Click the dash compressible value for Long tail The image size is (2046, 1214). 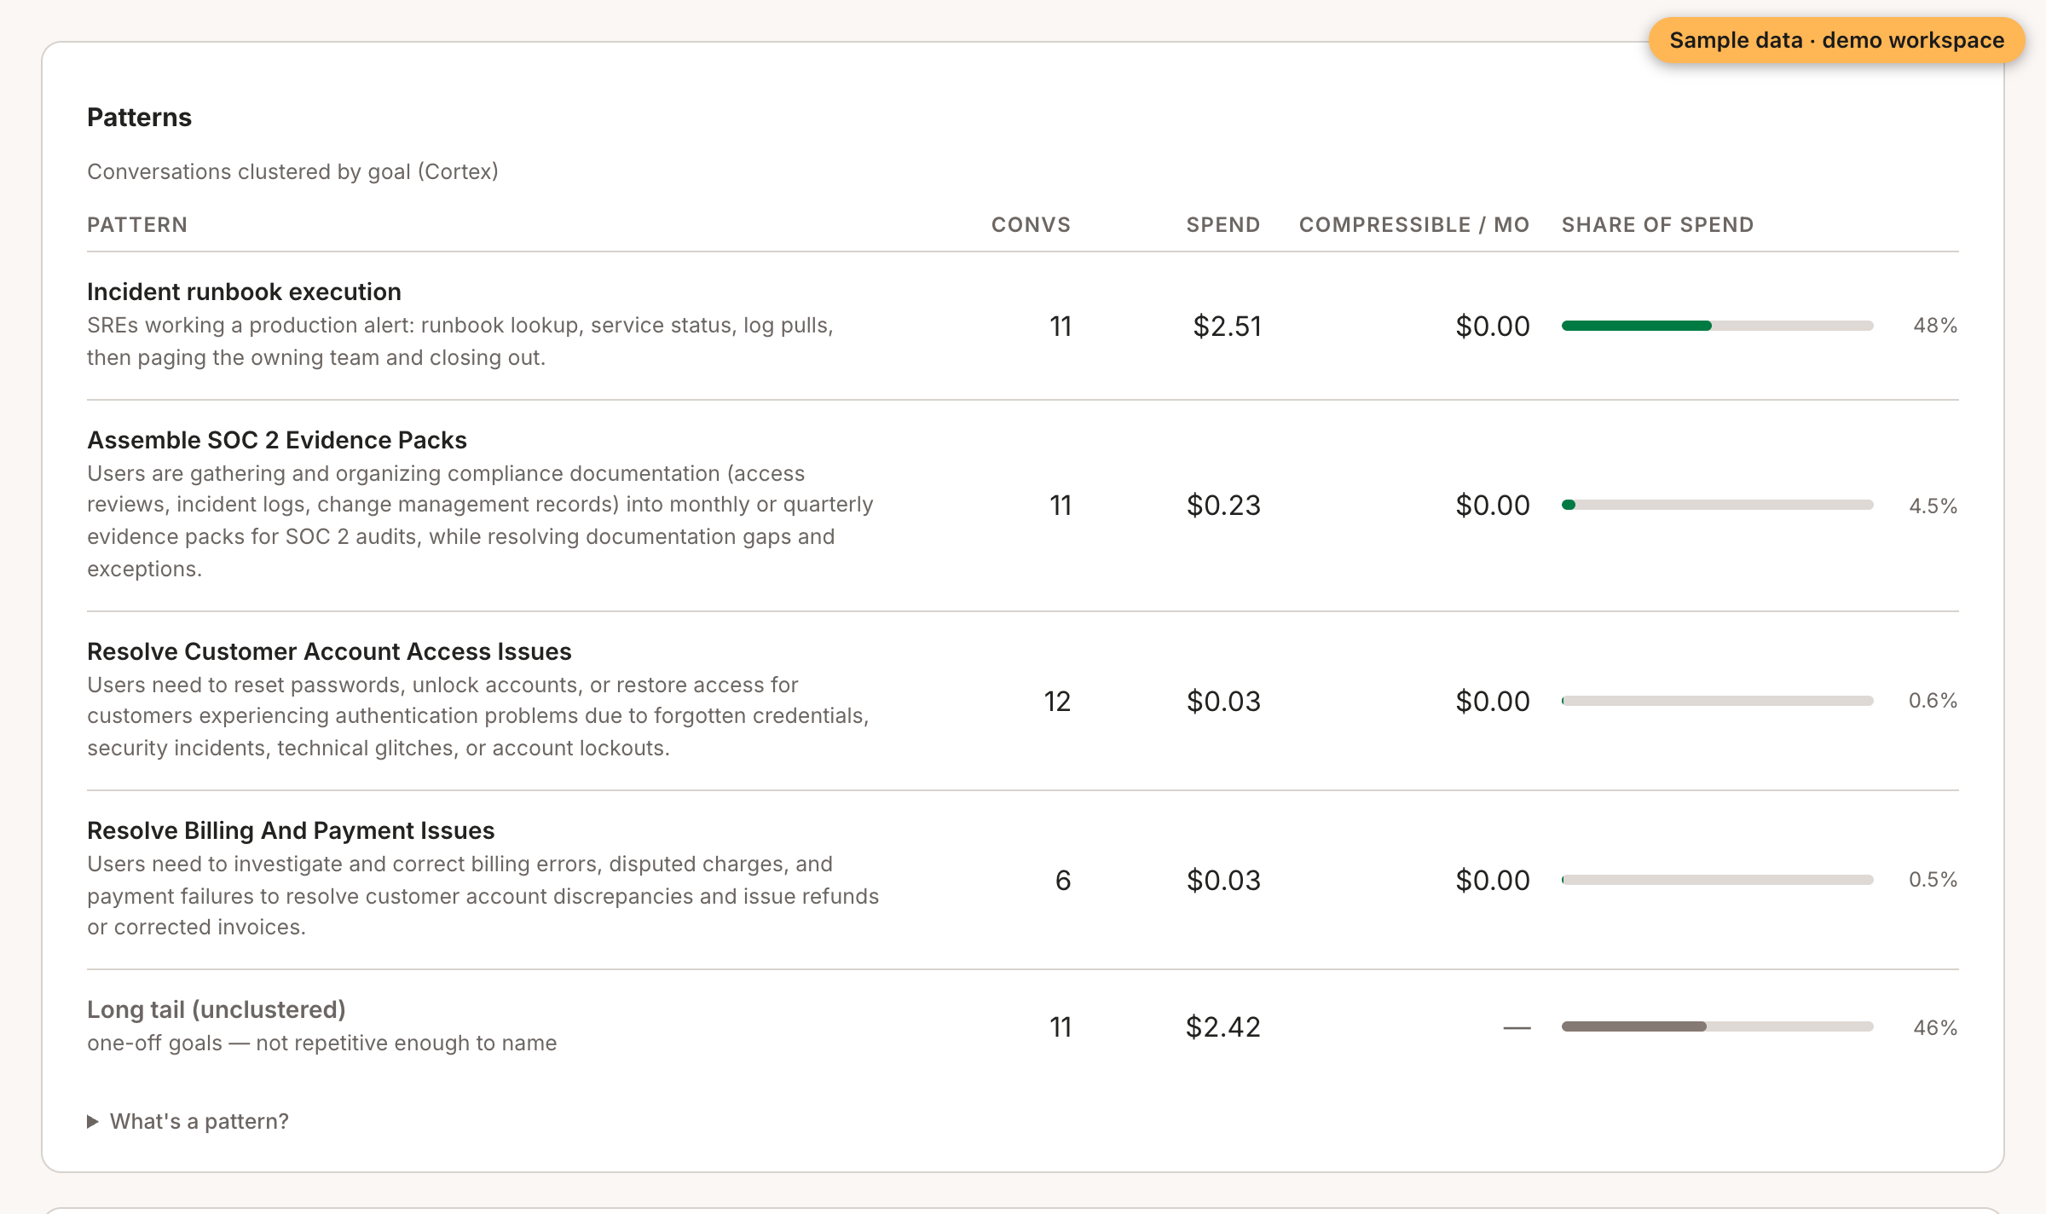click(x=1517, y=1028)
